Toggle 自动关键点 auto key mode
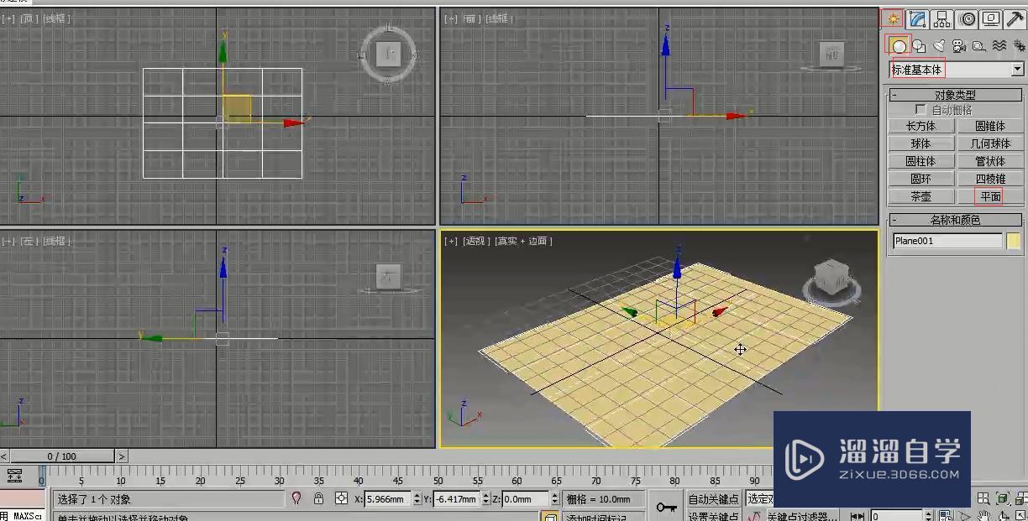The image size is (1028, 521). [713, 499]
